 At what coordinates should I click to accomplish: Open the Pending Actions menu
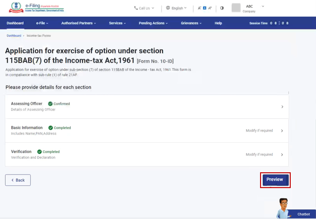pyautogui.click(x=153, y=23)
